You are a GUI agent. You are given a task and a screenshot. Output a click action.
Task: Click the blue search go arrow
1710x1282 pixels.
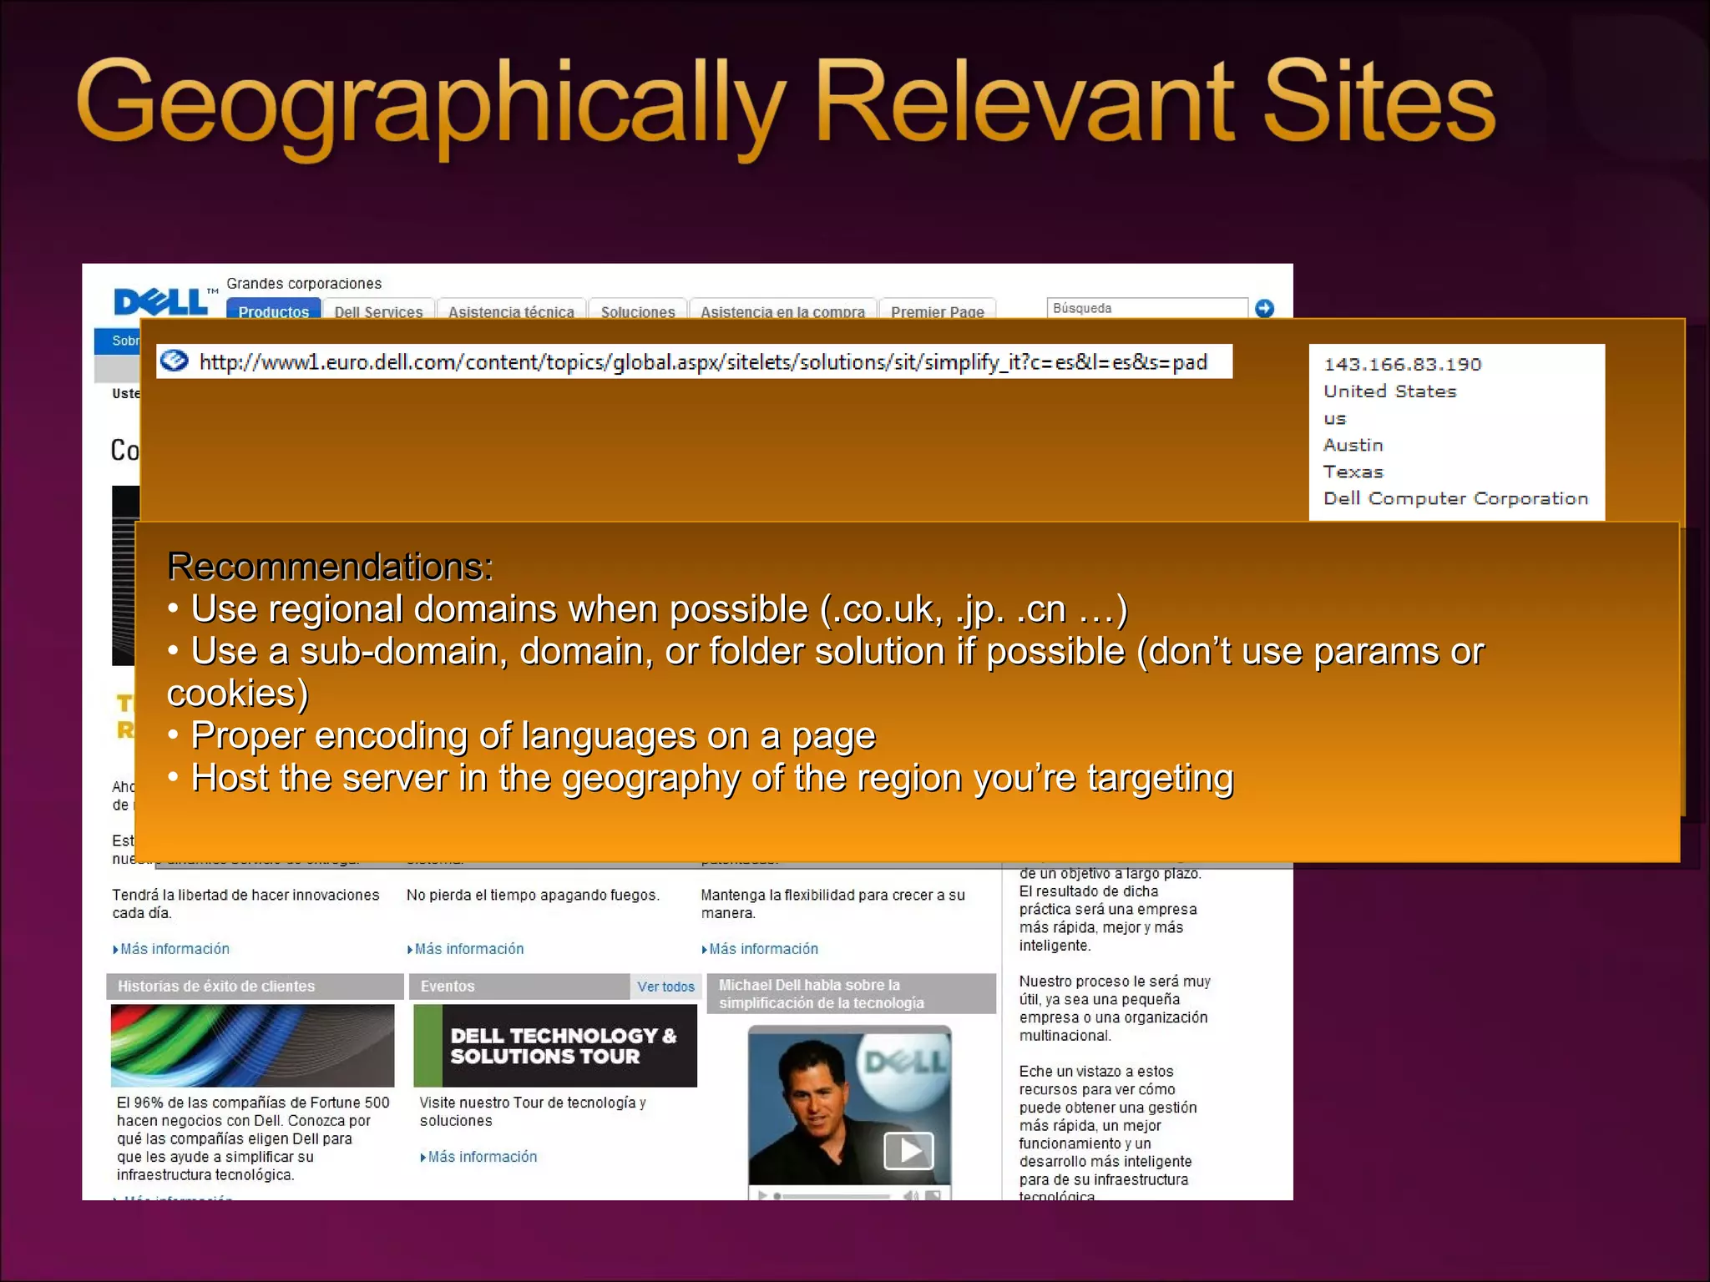click(1265, 308)
